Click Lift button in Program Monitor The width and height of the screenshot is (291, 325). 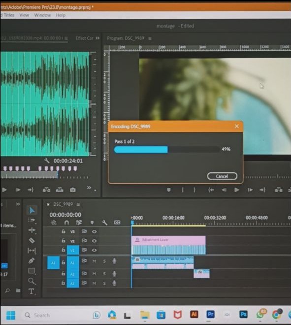click(x=278, y=190)
